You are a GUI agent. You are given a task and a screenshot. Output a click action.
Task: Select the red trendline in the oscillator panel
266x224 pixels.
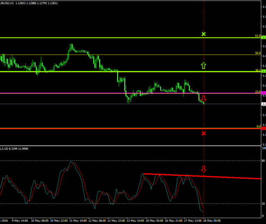[x=233, y=177]
